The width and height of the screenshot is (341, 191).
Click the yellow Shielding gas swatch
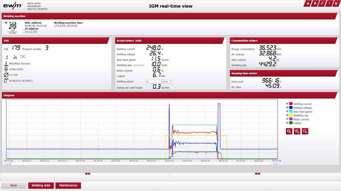click(x=291, y=115)
